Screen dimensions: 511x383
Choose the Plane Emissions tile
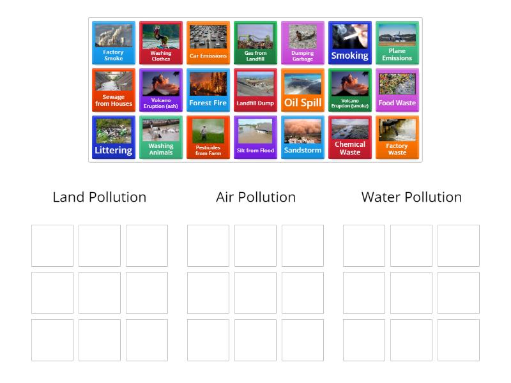coord(397,41)
